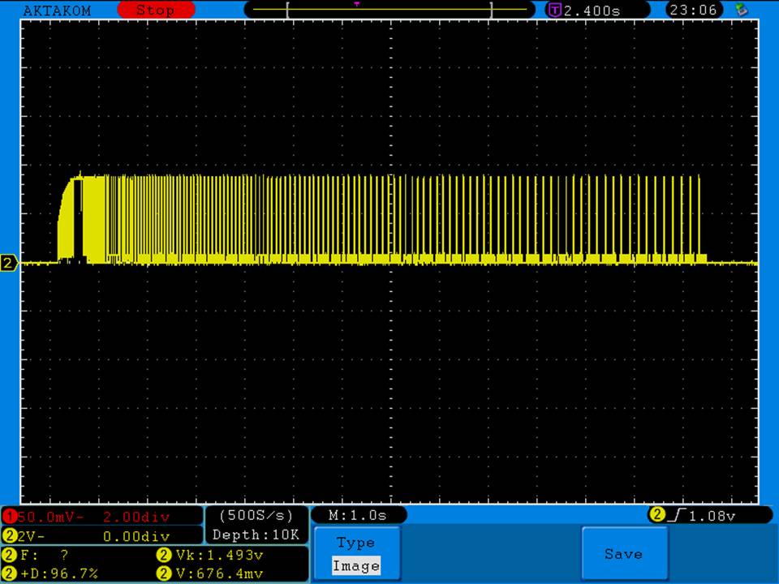Open the Type Image selection menu

point(355,554)
